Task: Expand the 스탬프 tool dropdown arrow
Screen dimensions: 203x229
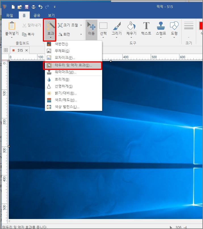Action: (x=161, y=38)
